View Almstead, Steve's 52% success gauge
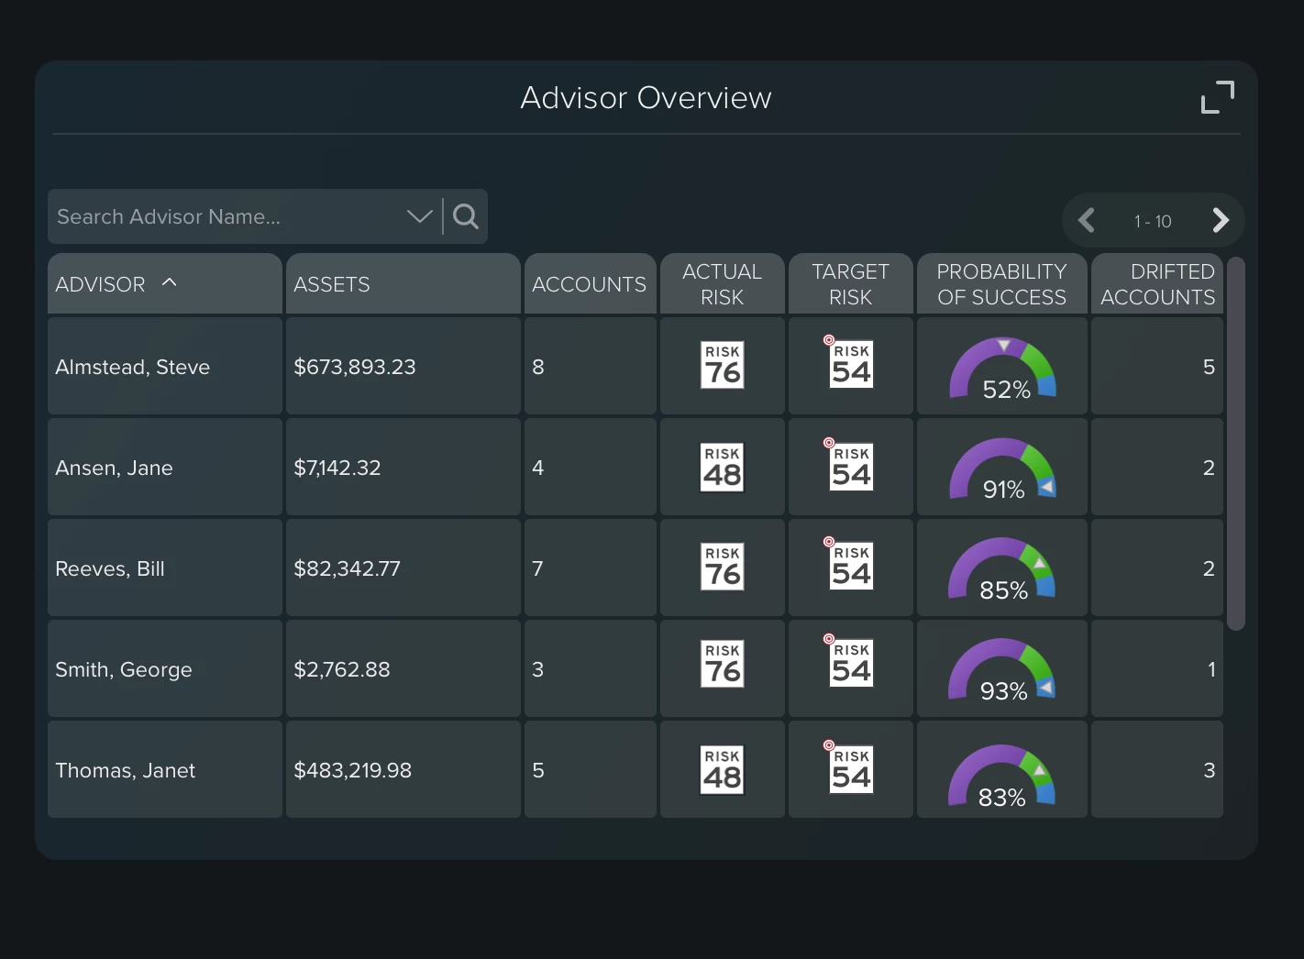Image resolution: width=1304 pixels, height=959 pixels. (1002, 369)
